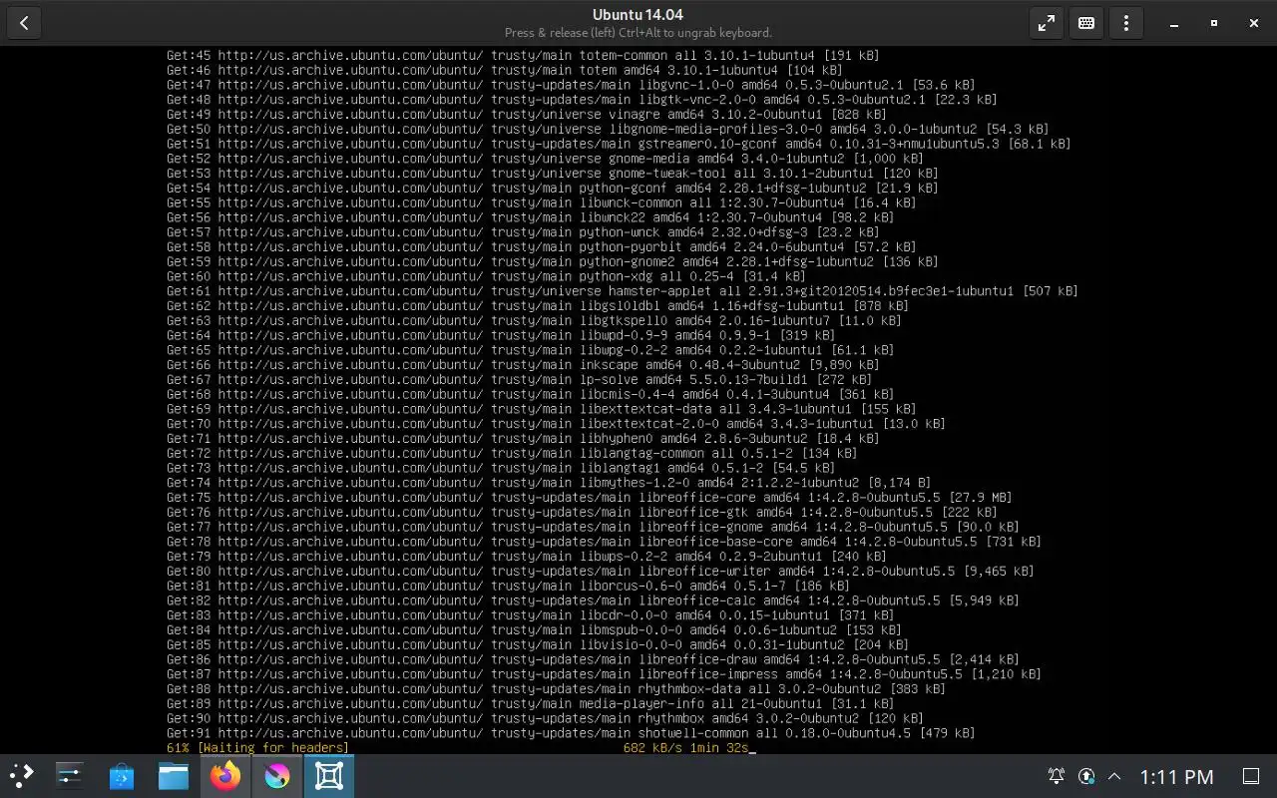The width and height of the screenshot is (1277, 798).
Task: Switch to Firefox in the taskbar
Action: point(225,776)
